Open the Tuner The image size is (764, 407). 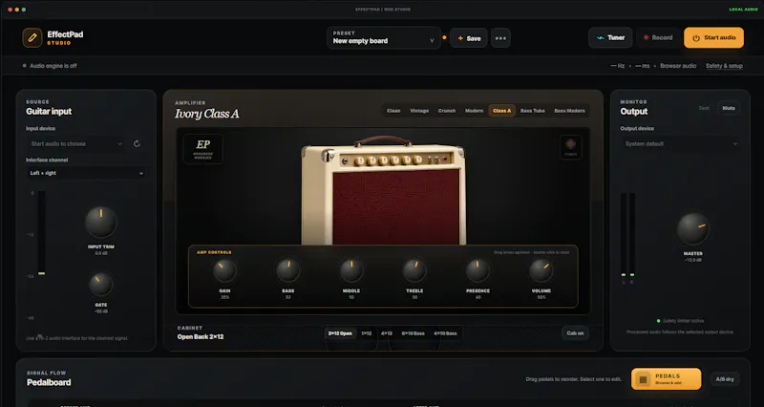610,37
